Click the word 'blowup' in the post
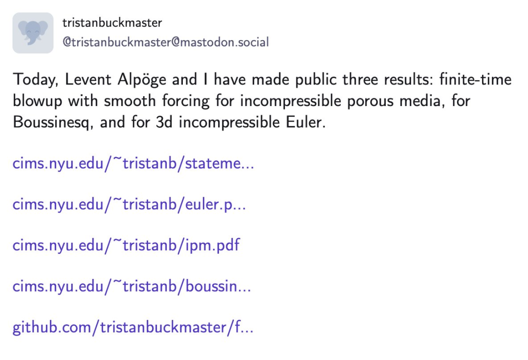The height and width of the screenshot is (360, 528). click(37, 101)
